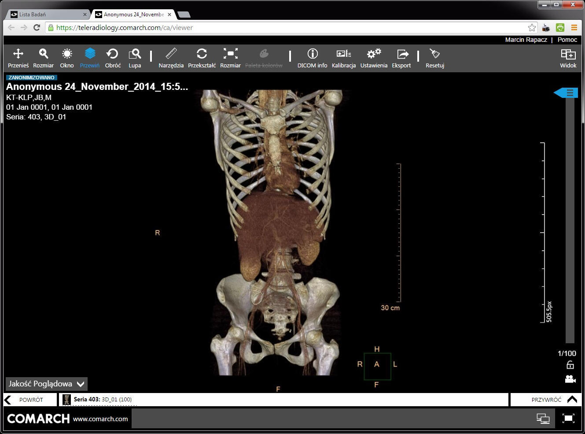This screenshot has height=434, width=585.
Task: Open the Kalibracja calibration tool
Action: point(343,58)
